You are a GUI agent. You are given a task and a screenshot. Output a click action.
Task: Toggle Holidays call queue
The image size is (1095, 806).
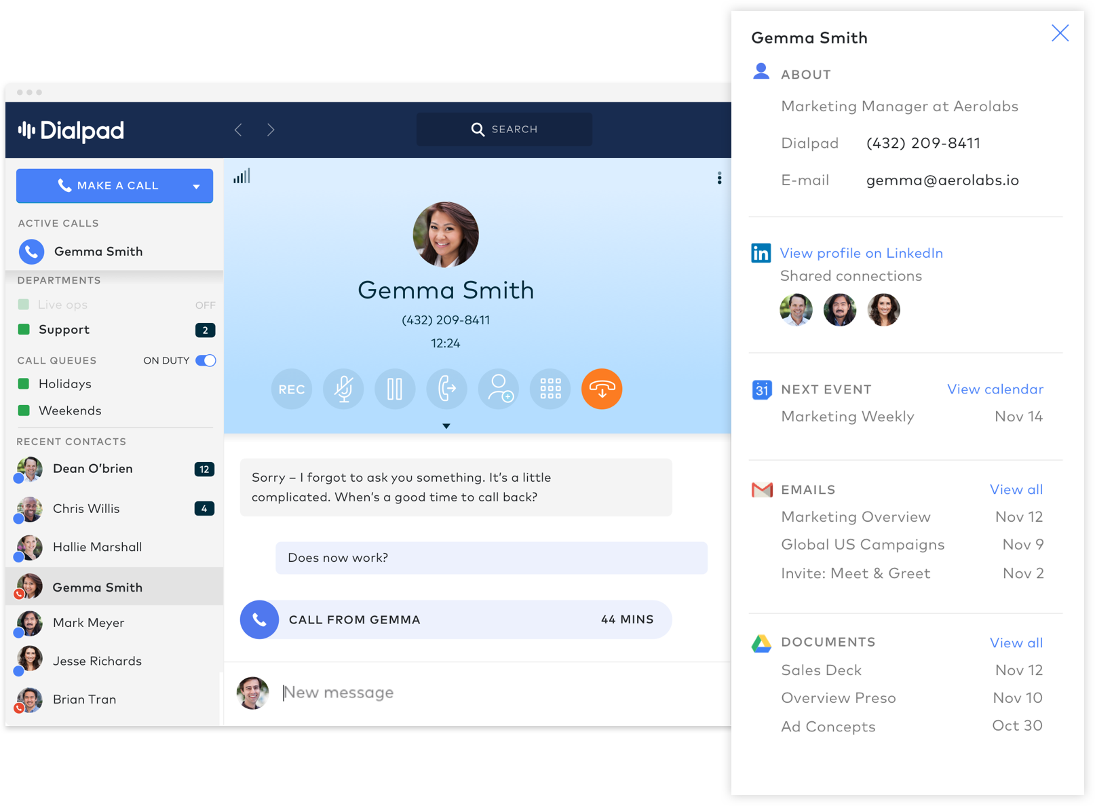[24, 383]
